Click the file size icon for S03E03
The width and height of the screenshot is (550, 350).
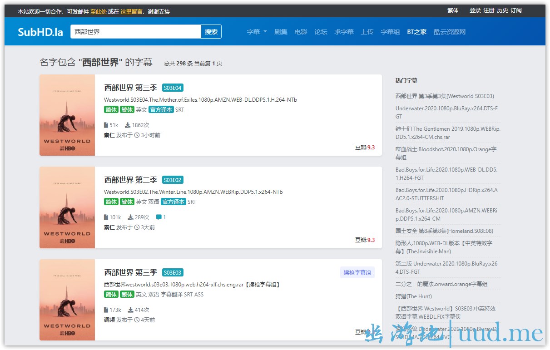tap(106, 310)
